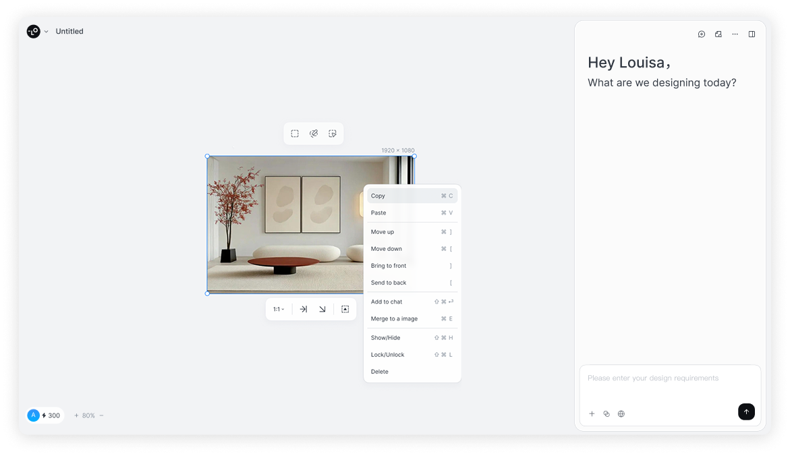Click Delete in the context menu
Image resolution: width=790 pixels, height=456 pixels.
pyautogui.click(x=412, y=372)
